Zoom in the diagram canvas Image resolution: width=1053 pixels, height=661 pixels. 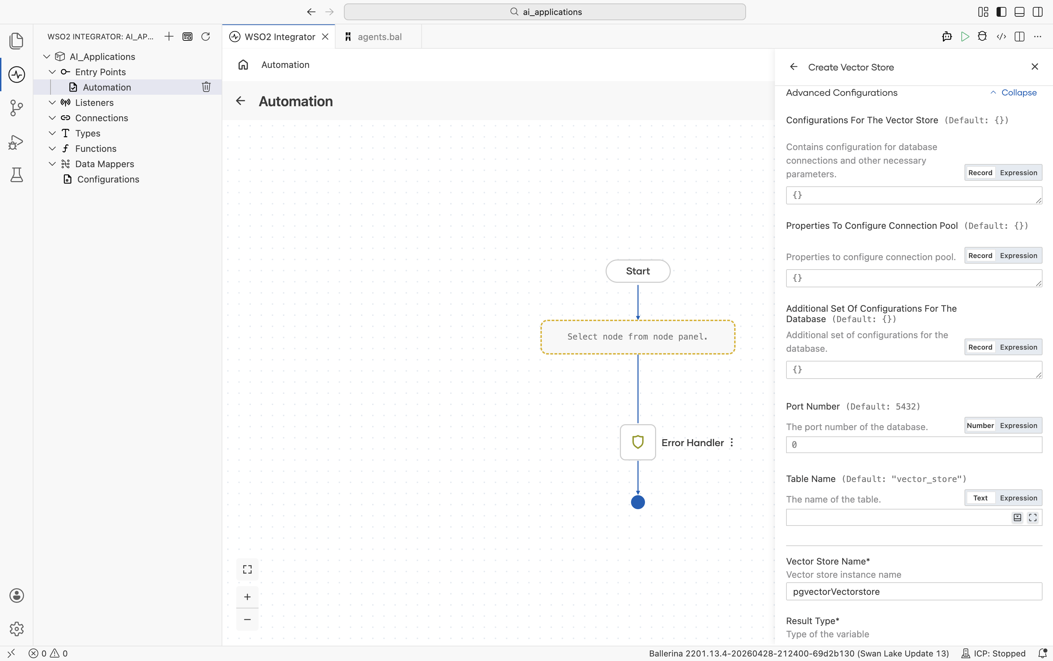tap(247, 597)
